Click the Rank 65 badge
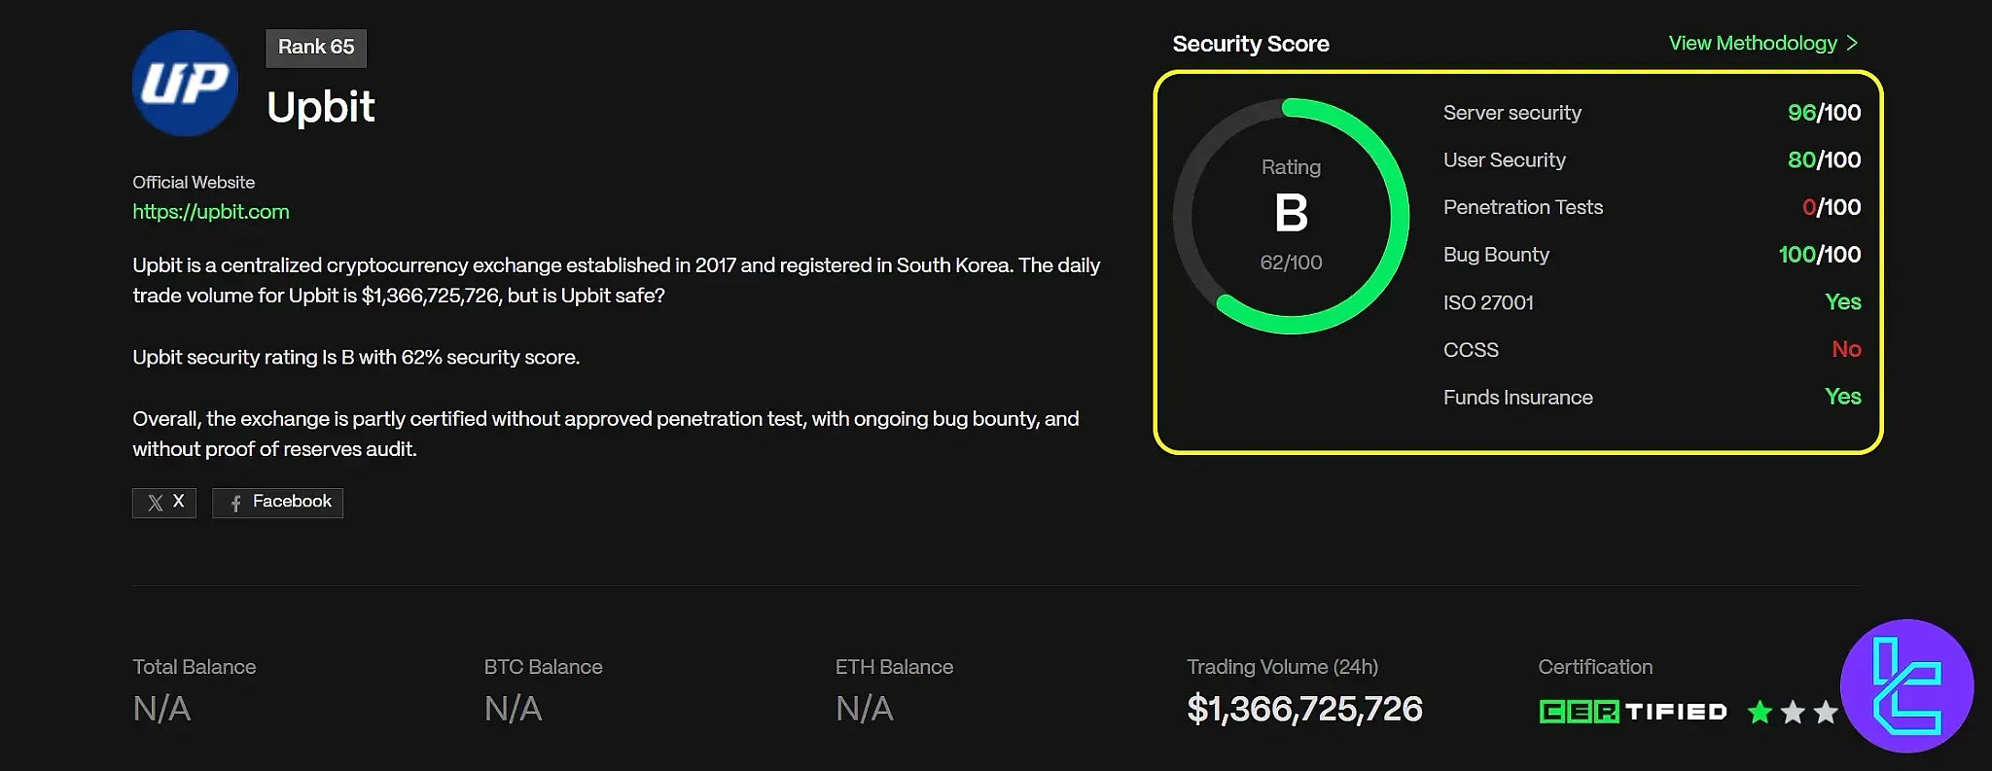Viewport: 1992px width, 771px height. click(x=316, y=48)
